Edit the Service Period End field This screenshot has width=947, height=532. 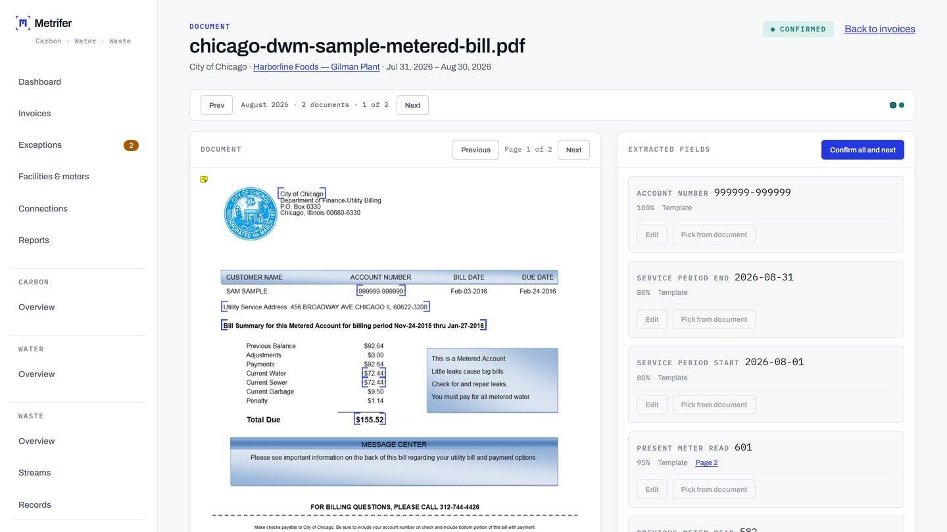652,319
